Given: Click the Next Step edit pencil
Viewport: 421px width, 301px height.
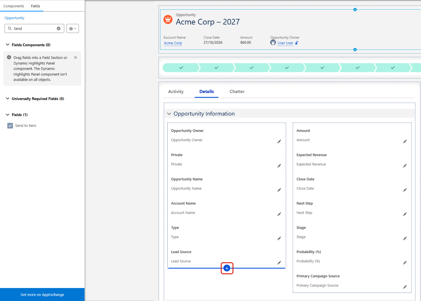Looking at the screenshot, I should pyautogui.click(x=405, y=214).
